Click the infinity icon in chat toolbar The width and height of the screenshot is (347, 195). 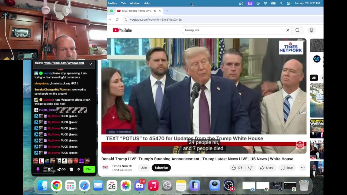63,169
